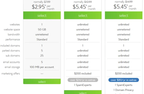Click the 'marketing offers' label

pyautogui.click(x=11, y=74)
